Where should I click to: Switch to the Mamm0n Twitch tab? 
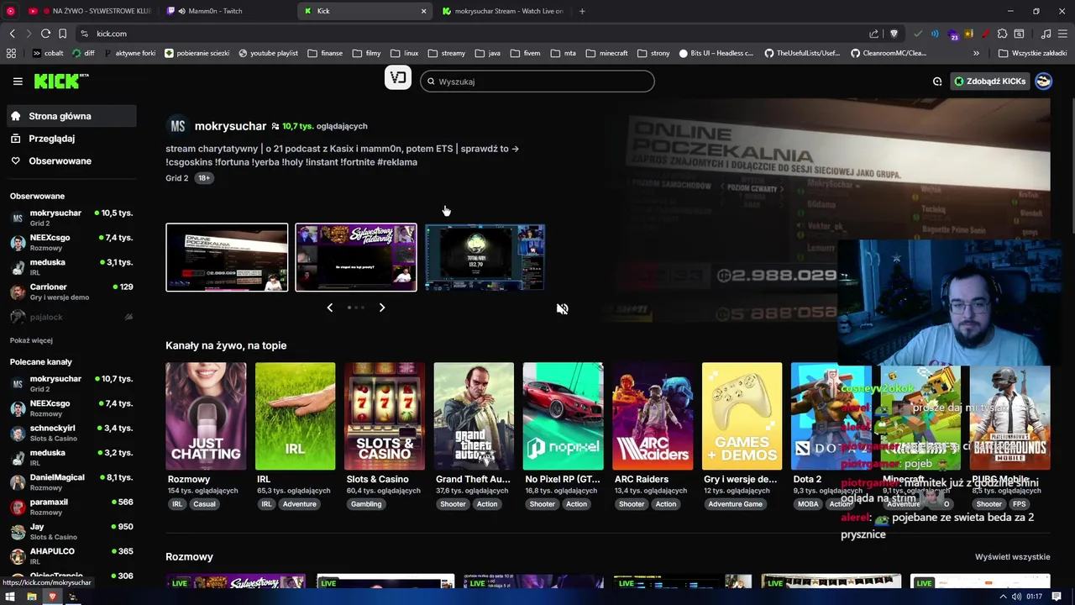[x=214, y=11]
